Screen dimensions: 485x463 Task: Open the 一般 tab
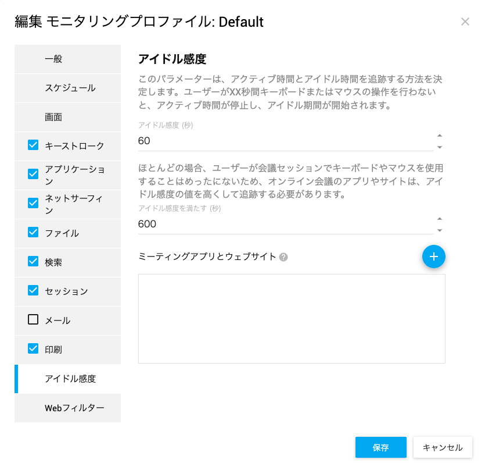tap(67, 59)
